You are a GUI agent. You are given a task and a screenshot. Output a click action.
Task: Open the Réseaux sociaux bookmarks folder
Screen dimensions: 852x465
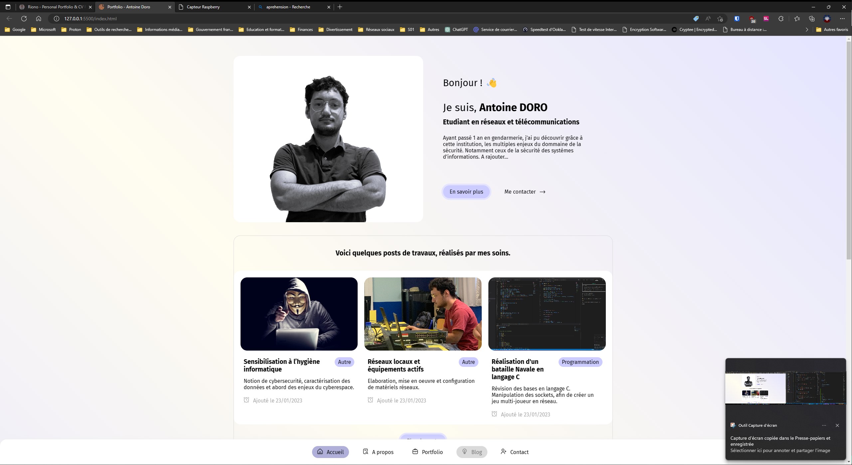coord(376,30)
